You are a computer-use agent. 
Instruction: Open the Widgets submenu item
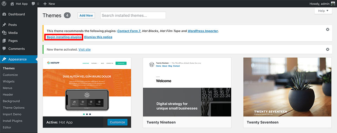coord(8,82)
